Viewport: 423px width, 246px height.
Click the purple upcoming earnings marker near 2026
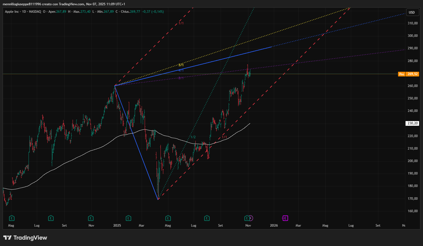click(x=285, y=218)
